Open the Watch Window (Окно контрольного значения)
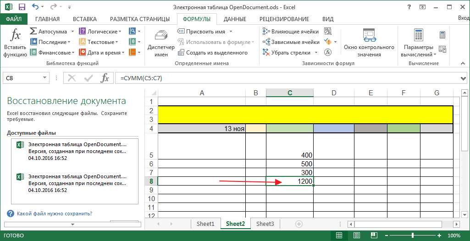 [x=369, y=42]
